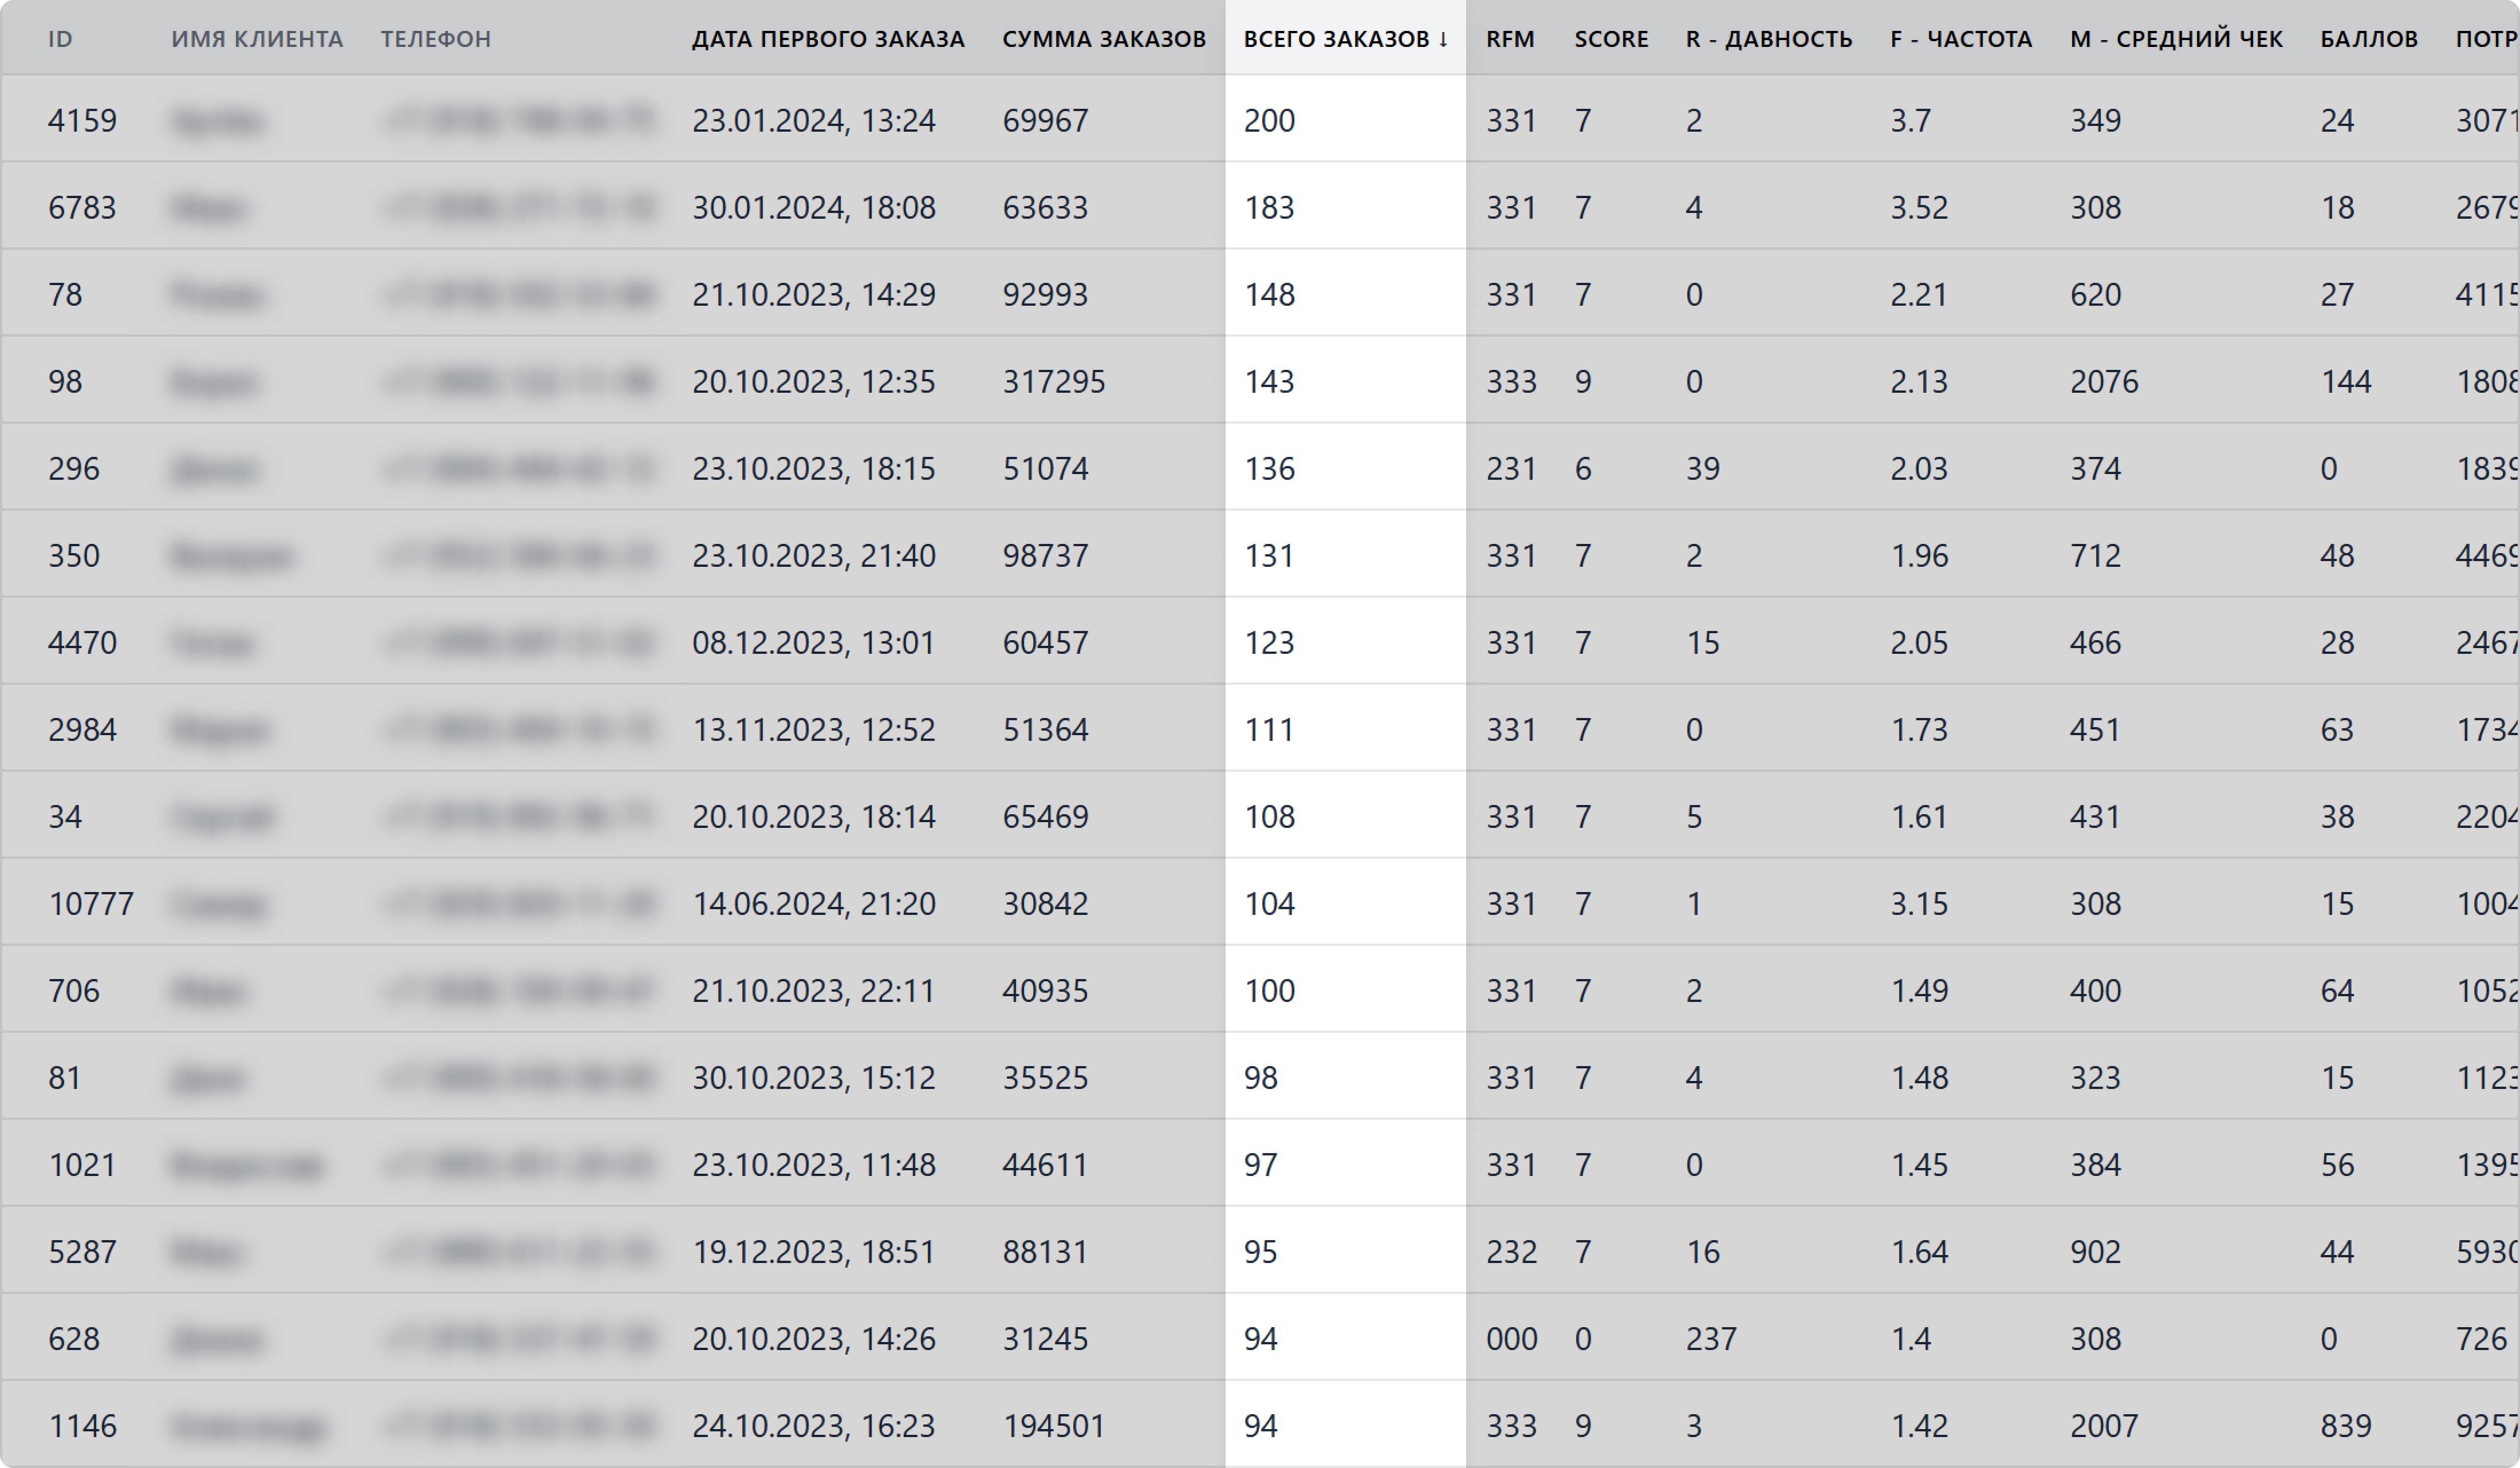This screenshot has height=1468, width=2520.
Task: Click the RFM column header
Action: (x=1509, y=39)
